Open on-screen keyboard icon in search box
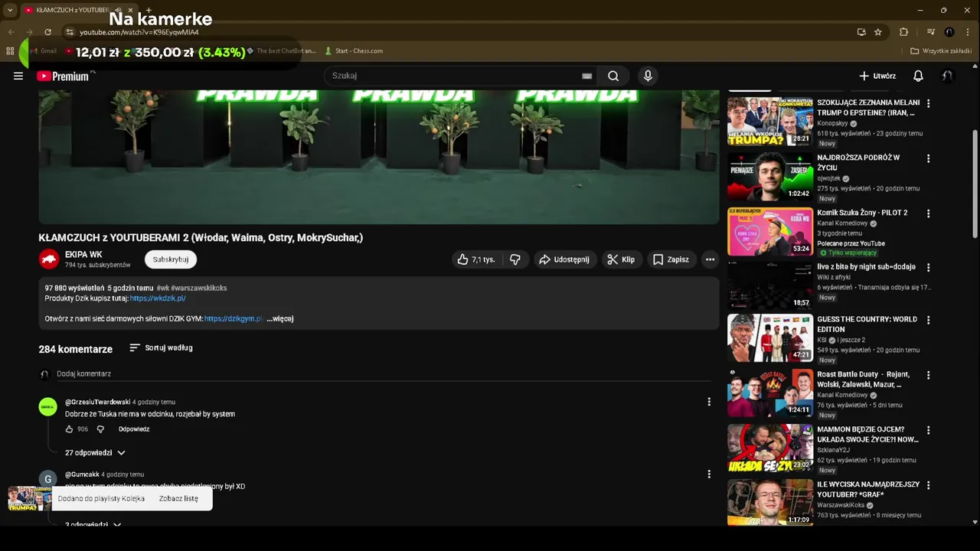This screenshot has height=551, width=980. point(586,76)
